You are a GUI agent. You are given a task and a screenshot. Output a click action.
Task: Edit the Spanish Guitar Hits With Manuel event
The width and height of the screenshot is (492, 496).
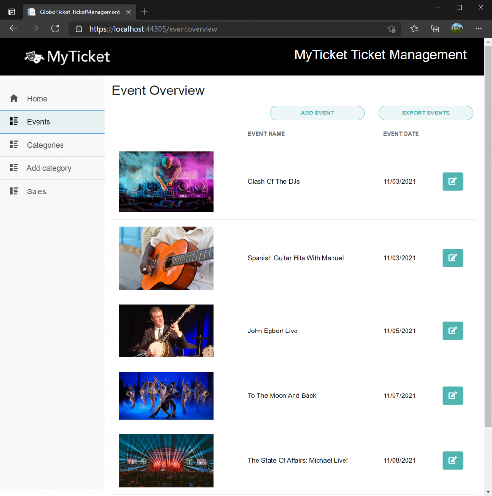(452, 258)
